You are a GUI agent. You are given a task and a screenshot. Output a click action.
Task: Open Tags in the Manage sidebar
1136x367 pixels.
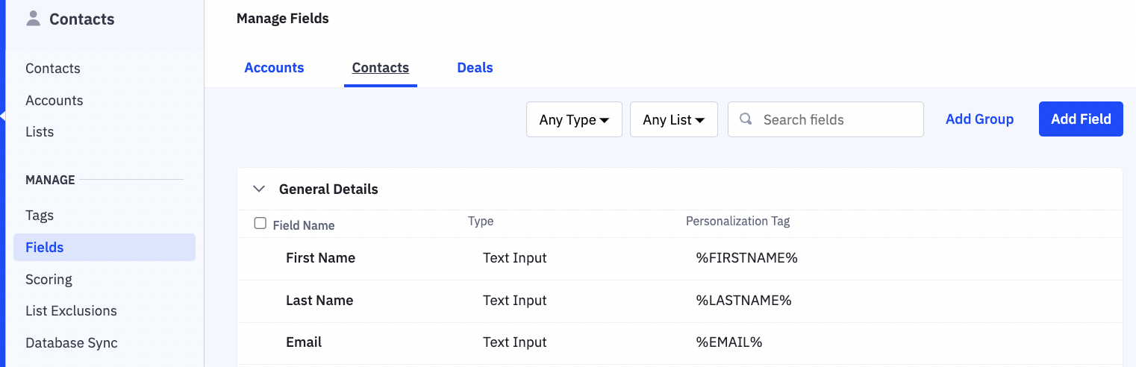point(40,216)
